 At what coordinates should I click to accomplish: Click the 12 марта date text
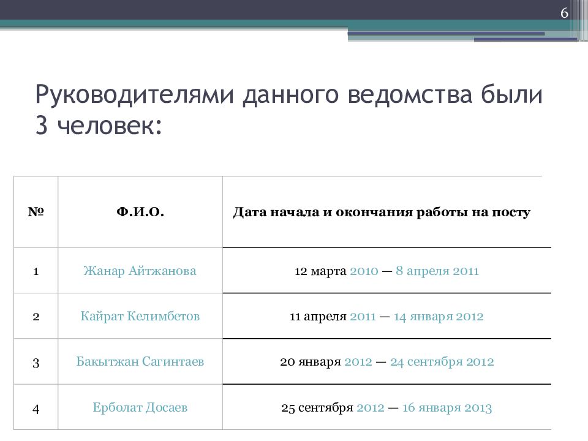[320, 271]
